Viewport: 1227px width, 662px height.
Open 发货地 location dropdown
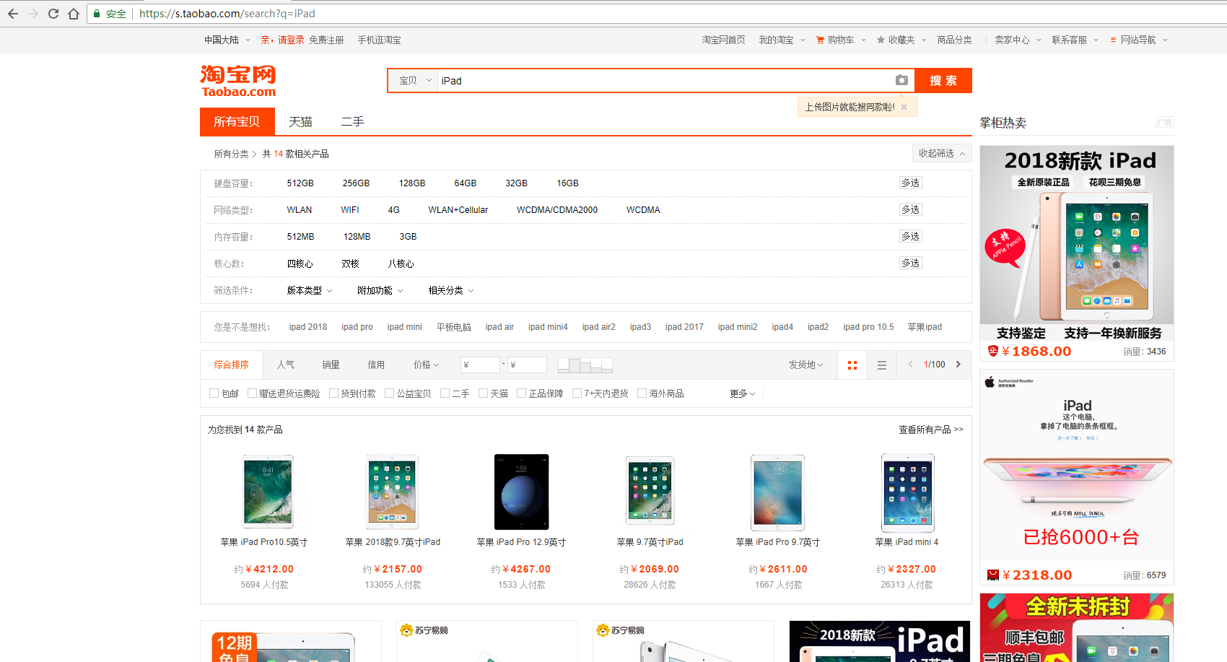(x=805, y=365)
